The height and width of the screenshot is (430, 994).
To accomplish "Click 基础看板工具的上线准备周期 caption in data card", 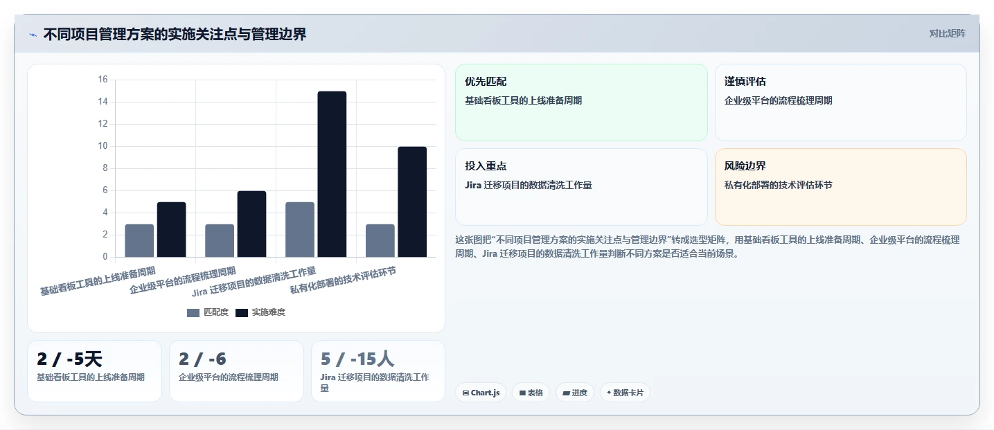I will coord(91,377).
